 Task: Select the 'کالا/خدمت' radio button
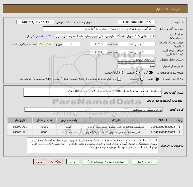[x=121, y=73]
